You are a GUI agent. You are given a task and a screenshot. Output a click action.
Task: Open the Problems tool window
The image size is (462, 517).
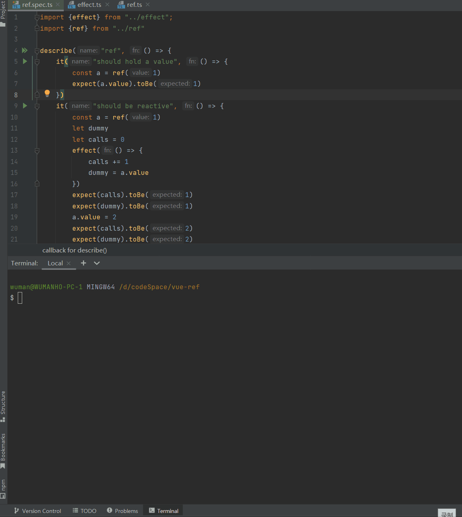coord(122,511)
